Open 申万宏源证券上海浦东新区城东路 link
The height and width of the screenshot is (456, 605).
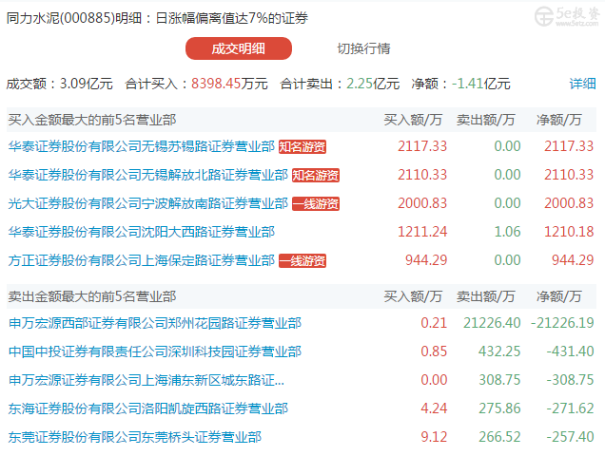click(146, 380)
